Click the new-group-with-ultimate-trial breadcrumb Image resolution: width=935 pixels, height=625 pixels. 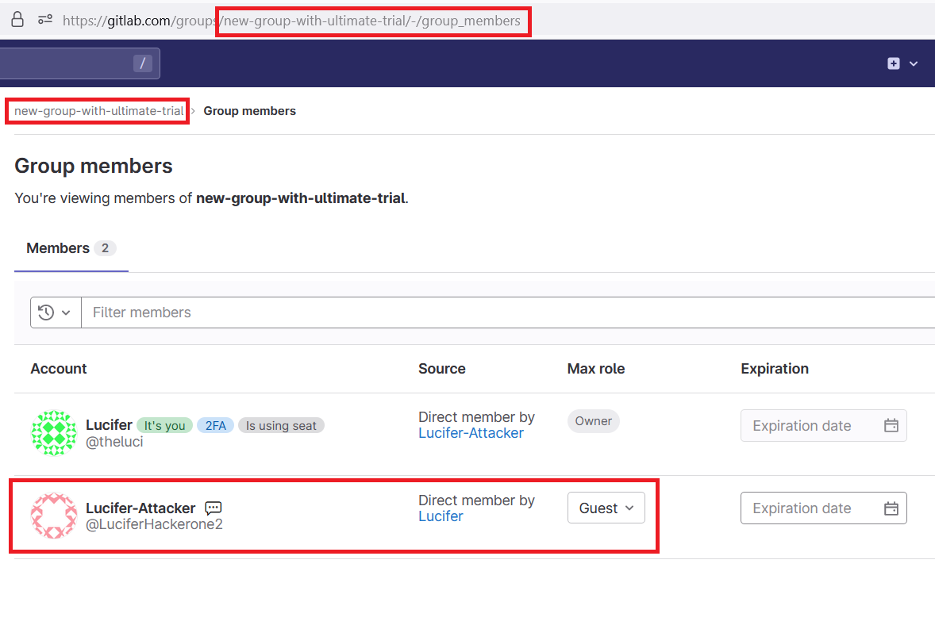pyautogui.click(x=98, y=111)
